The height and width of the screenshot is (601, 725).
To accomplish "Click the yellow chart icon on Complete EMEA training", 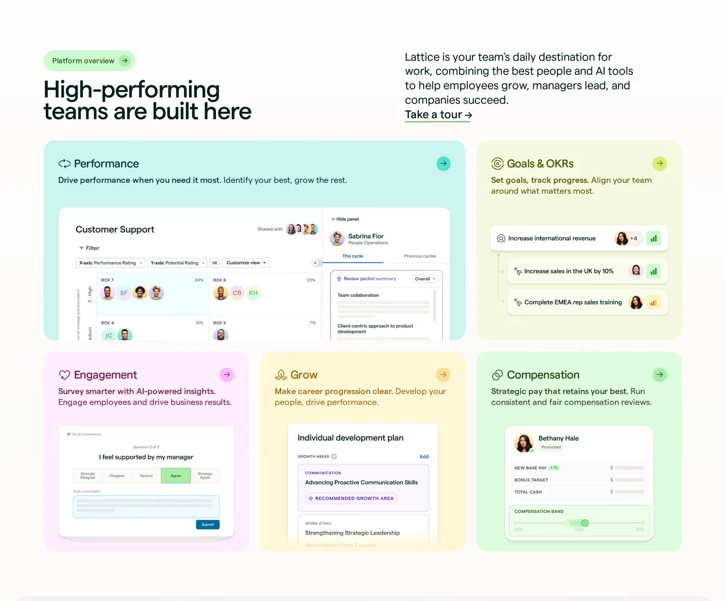I will point(654,302).
